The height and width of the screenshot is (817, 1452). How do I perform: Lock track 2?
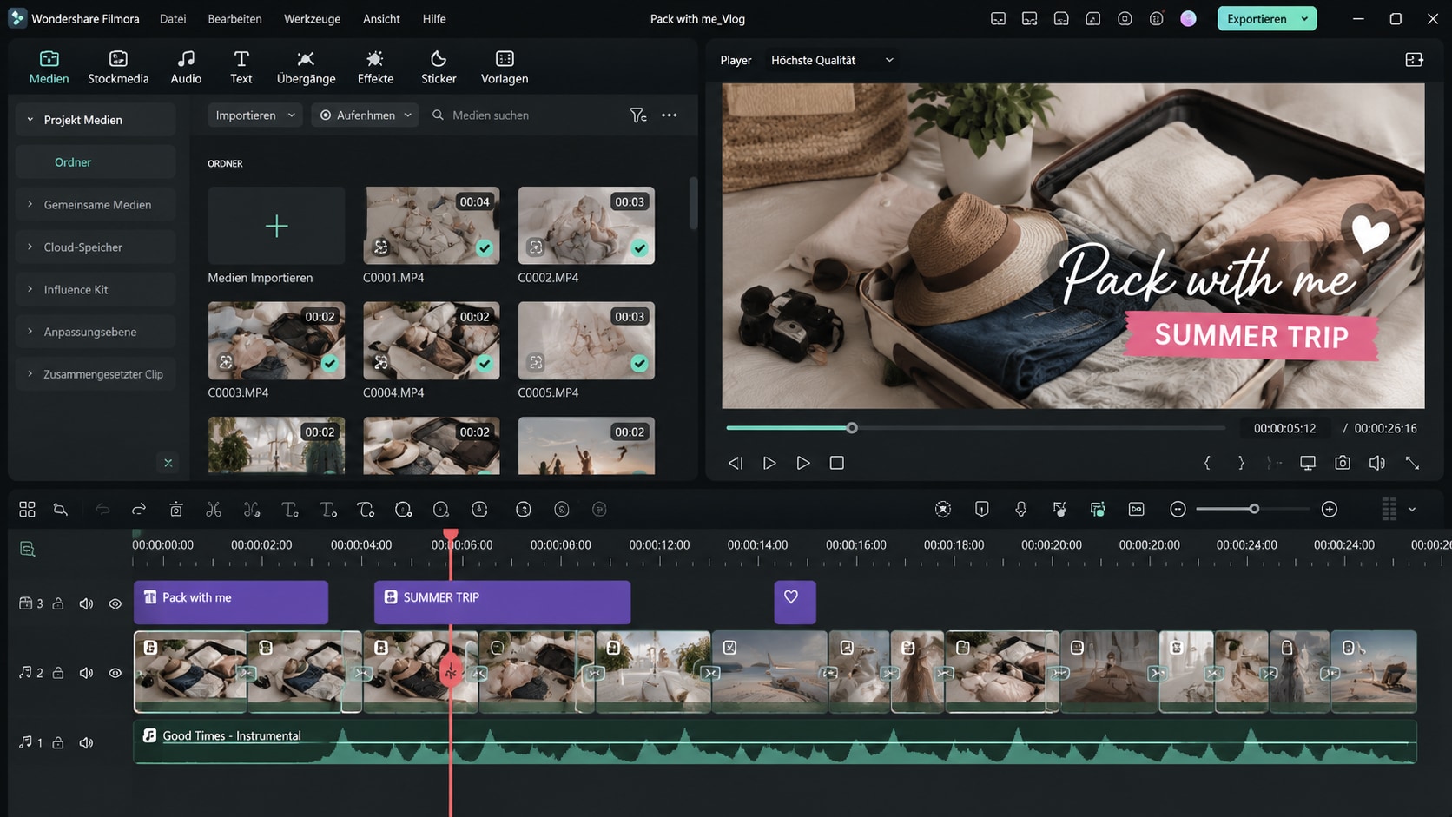(58, 673)
